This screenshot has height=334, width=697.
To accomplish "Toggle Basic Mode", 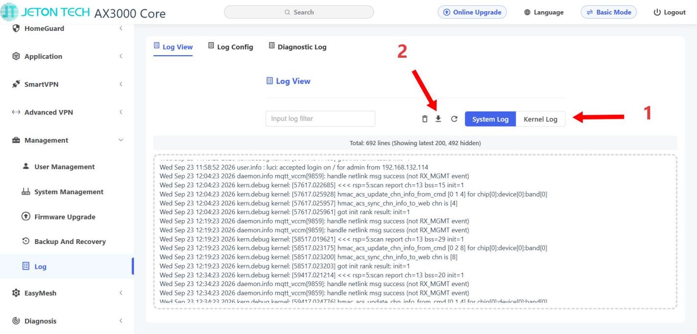I will click(608, 12).
